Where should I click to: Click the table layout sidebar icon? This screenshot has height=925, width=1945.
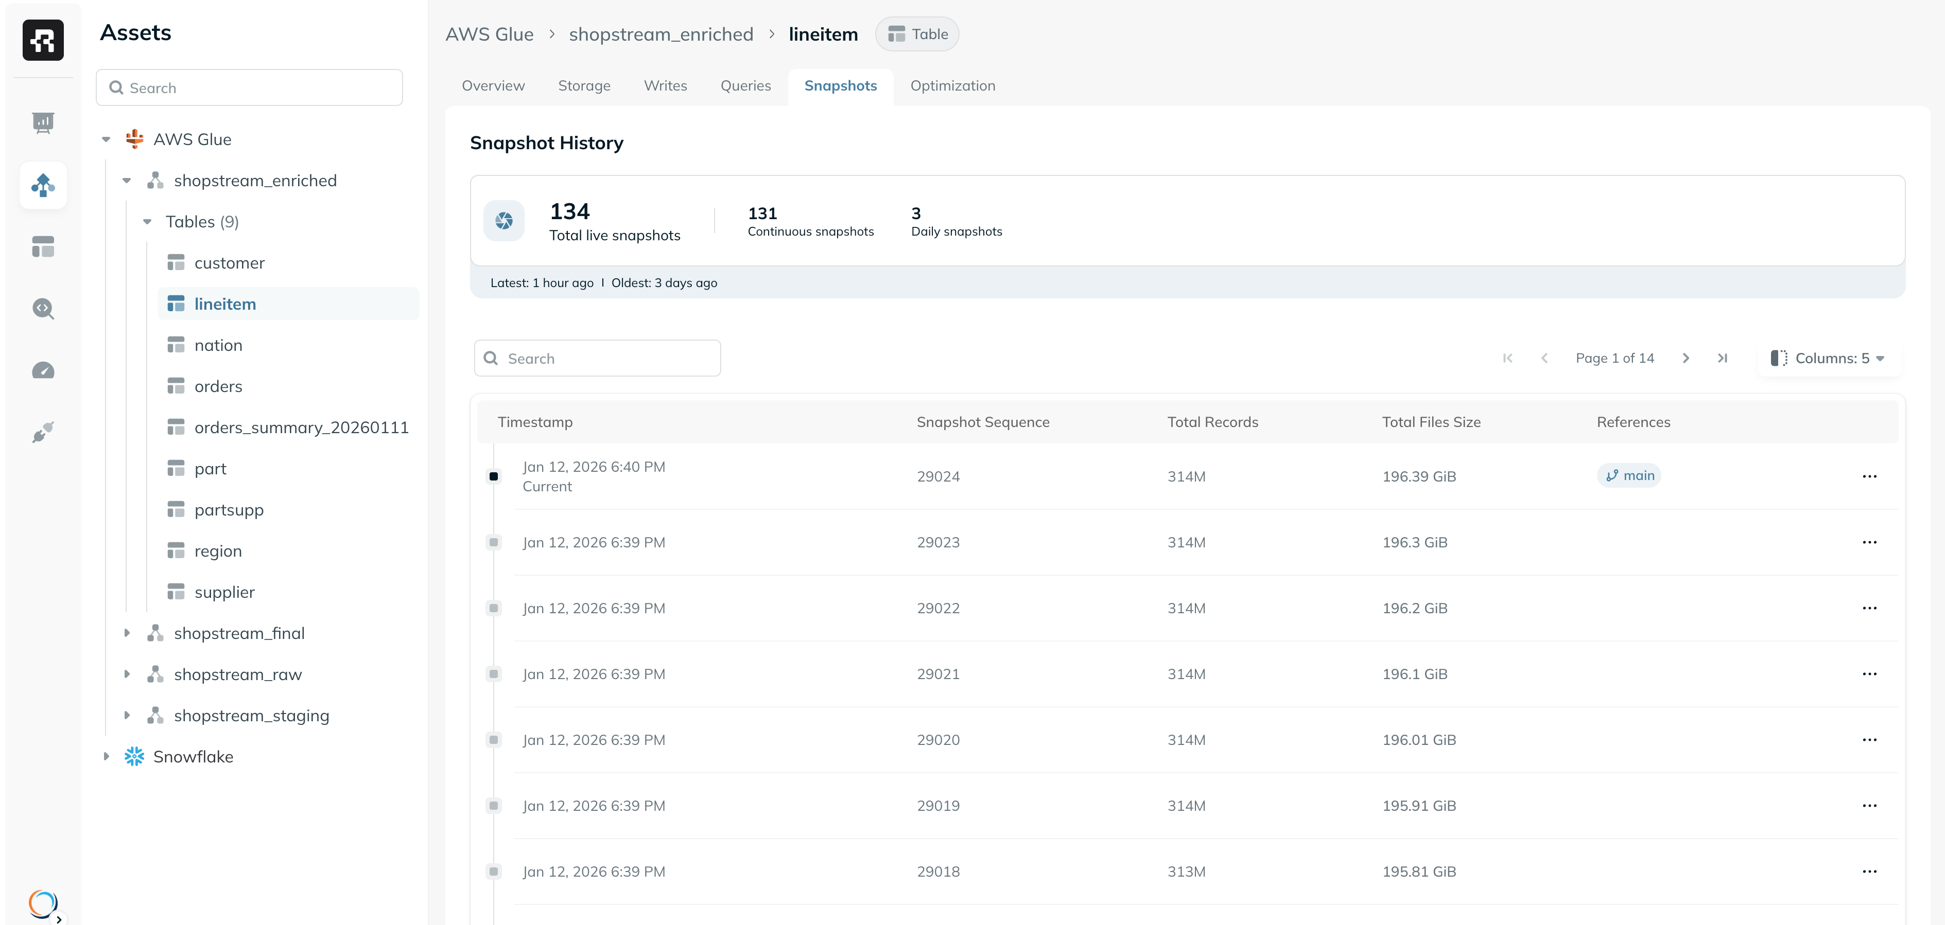tap(43, 247)
